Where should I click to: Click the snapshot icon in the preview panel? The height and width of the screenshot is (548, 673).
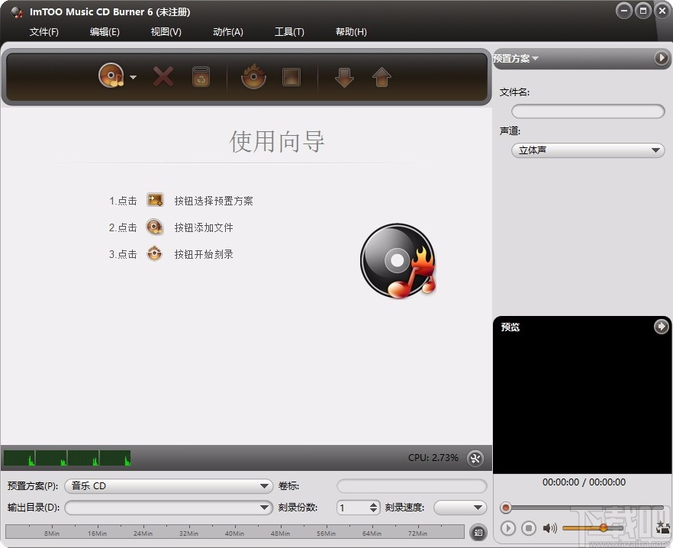point(661,528)
